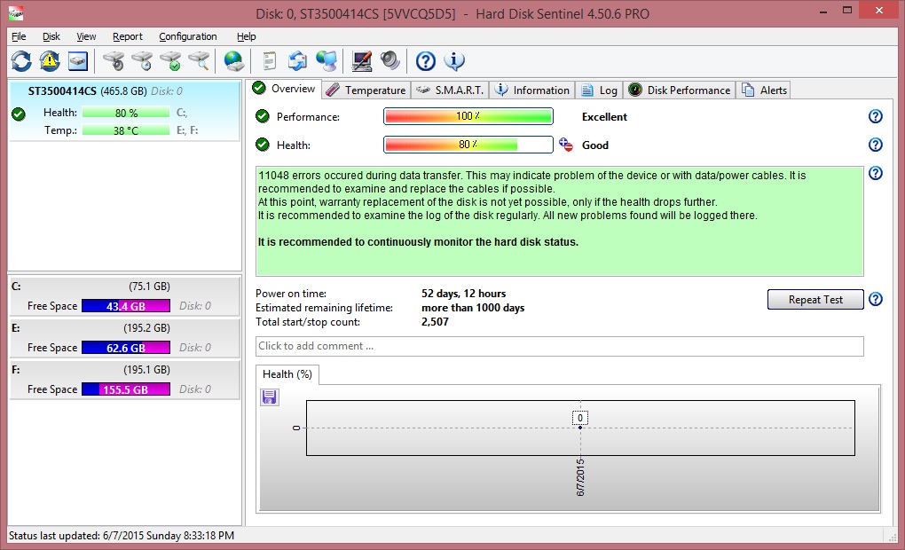The image size is (905, 550).
Task: Click the send report envelope icon
Action: [x=297, y=60]
